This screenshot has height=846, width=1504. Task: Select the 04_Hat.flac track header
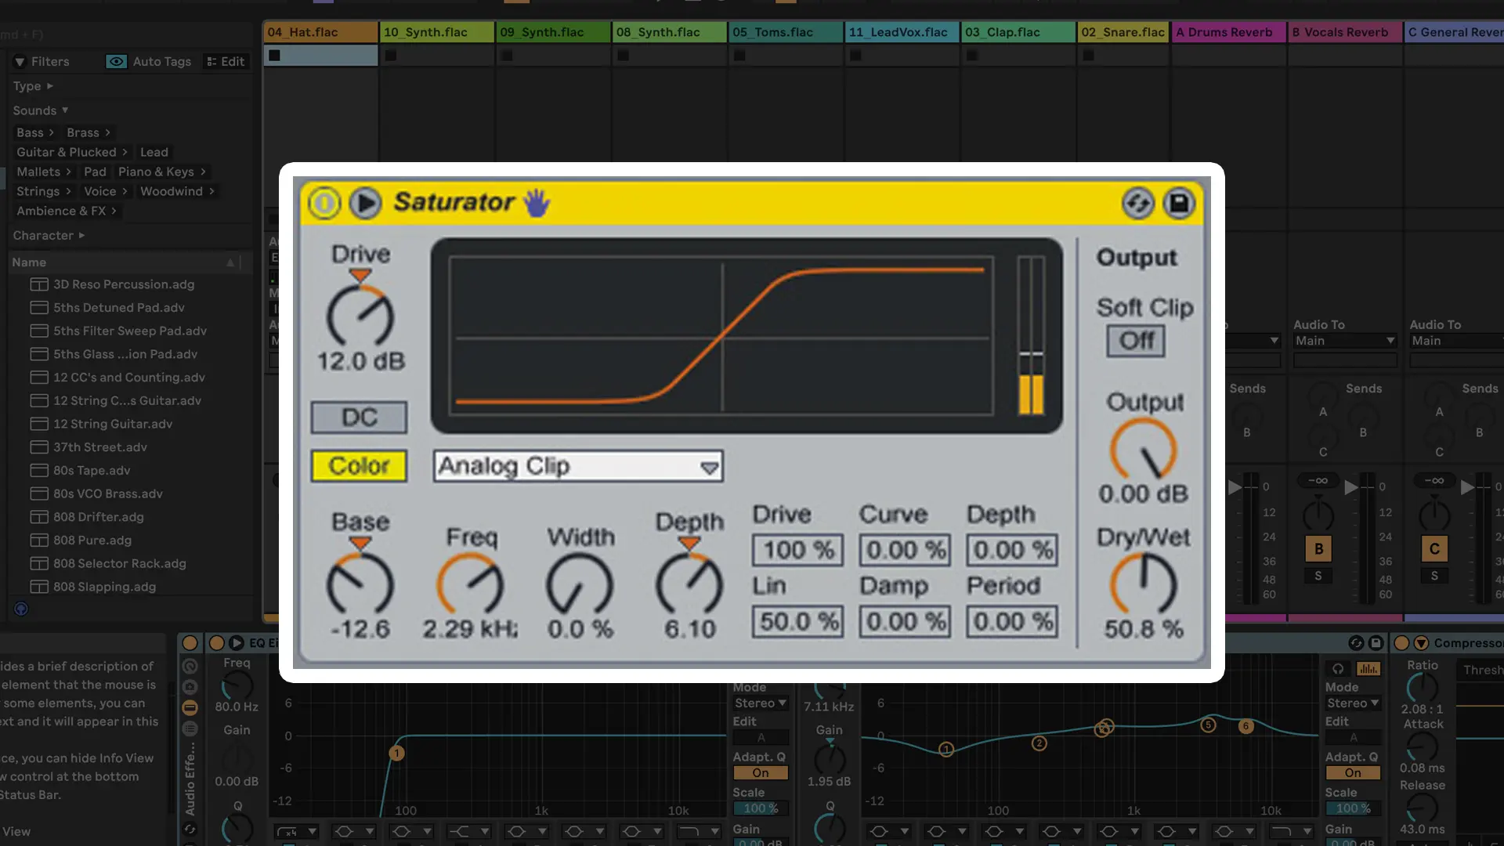320,32
